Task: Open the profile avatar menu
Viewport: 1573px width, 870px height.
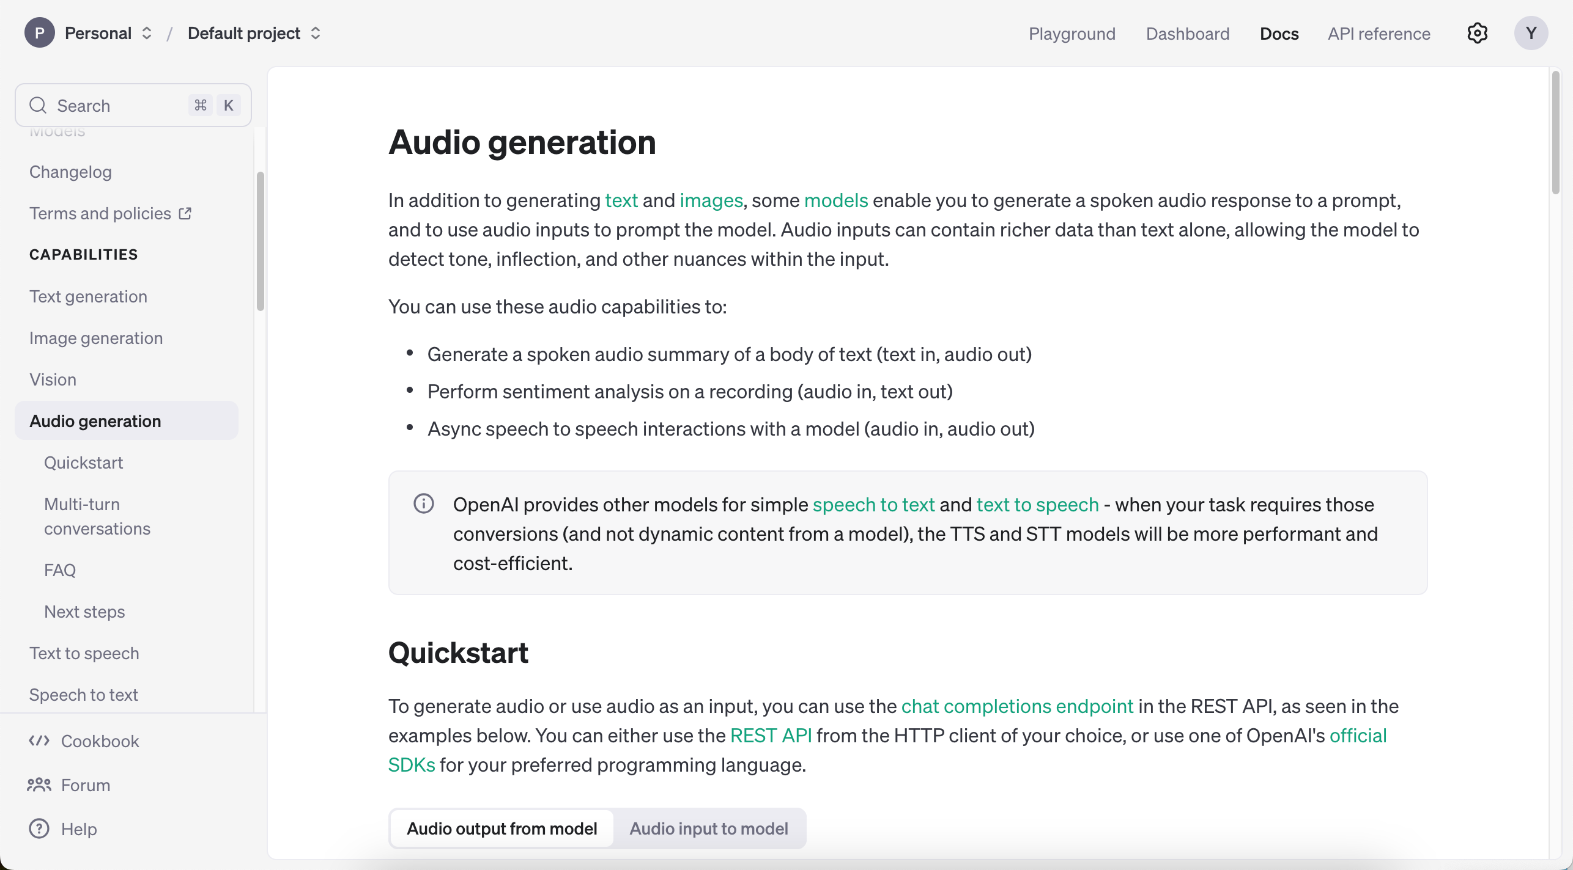Action: tap(1531, 33)
